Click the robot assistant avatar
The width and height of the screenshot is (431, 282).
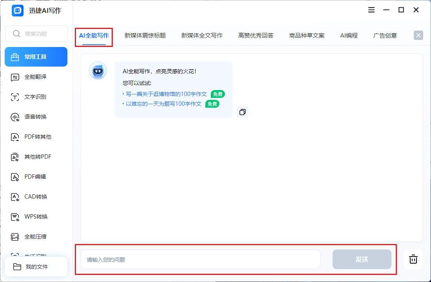(x=98, y=70)
